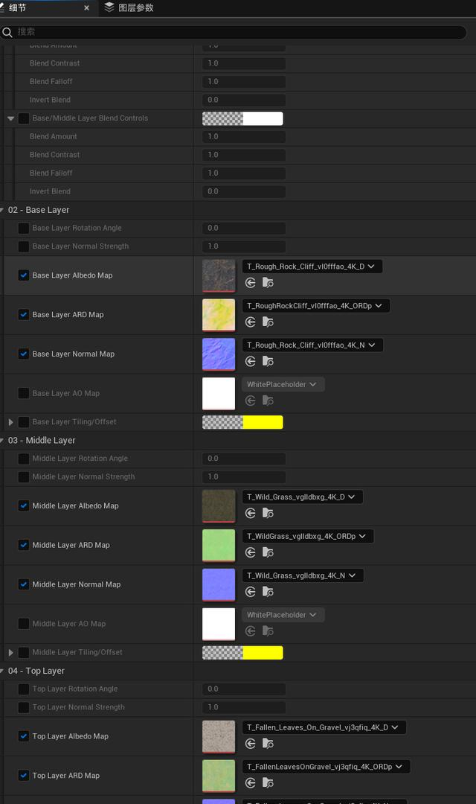Collapse the 04 - Top Layer section
Viewport: 476px width, 804px height.
tap(2, 671)
